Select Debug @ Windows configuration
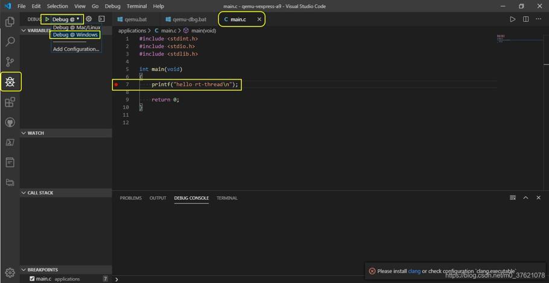This screenshot has height=283, width=549. tap(75, 34)
